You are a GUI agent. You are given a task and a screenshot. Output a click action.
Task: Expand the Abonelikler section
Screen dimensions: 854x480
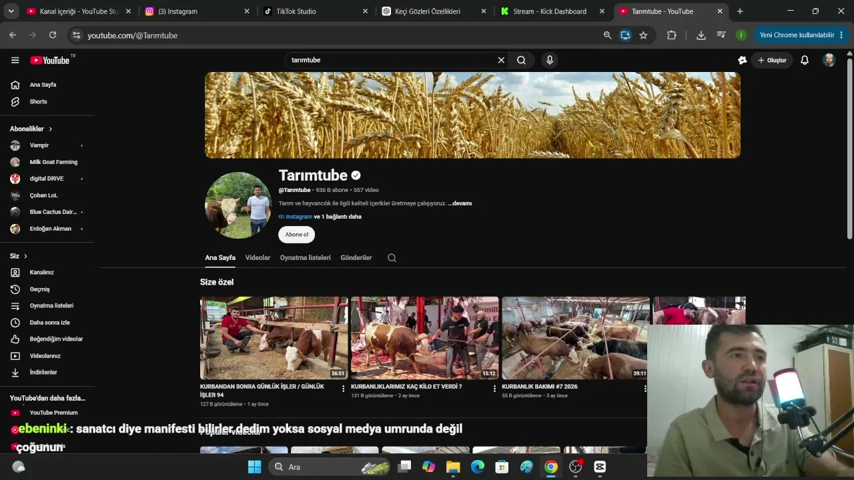pos(31,129)
